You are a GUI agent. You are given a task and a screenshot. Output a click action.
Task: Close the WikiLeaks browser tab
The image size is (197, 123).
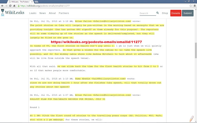pyautogui.click(x=32, y=2)
